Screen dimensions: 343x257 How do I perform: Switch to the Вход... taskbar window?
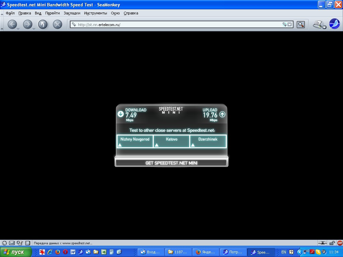(151, 252)
